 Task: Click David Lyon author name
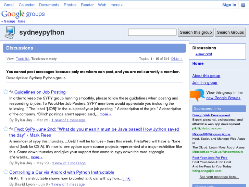[x=25, y=184]
